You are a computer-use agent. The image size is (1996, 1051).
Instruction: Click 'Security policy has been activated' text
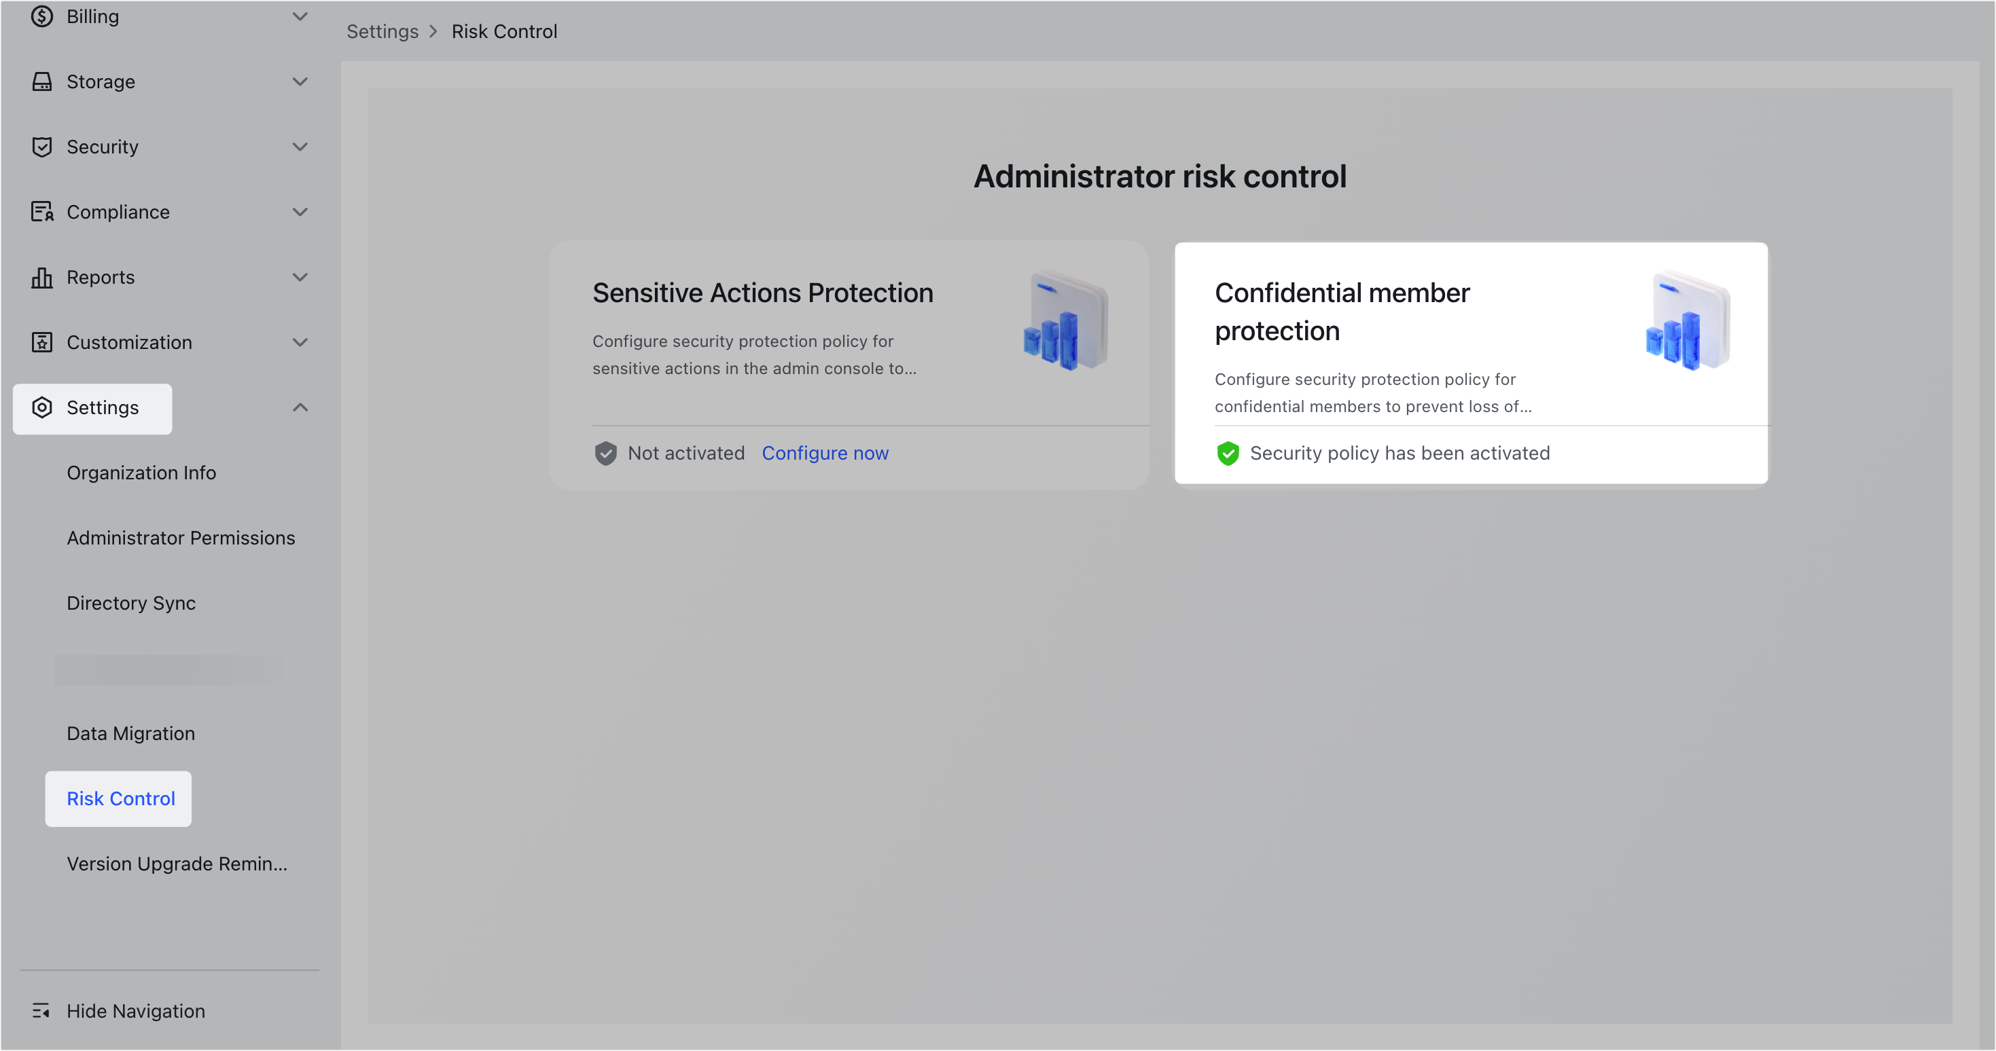pyautogui.click(x=1400, y=453)
